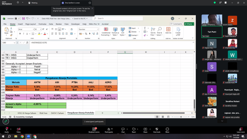
Task: Open Zoom Breakout rooms
Action: click(x=94, y=130)
